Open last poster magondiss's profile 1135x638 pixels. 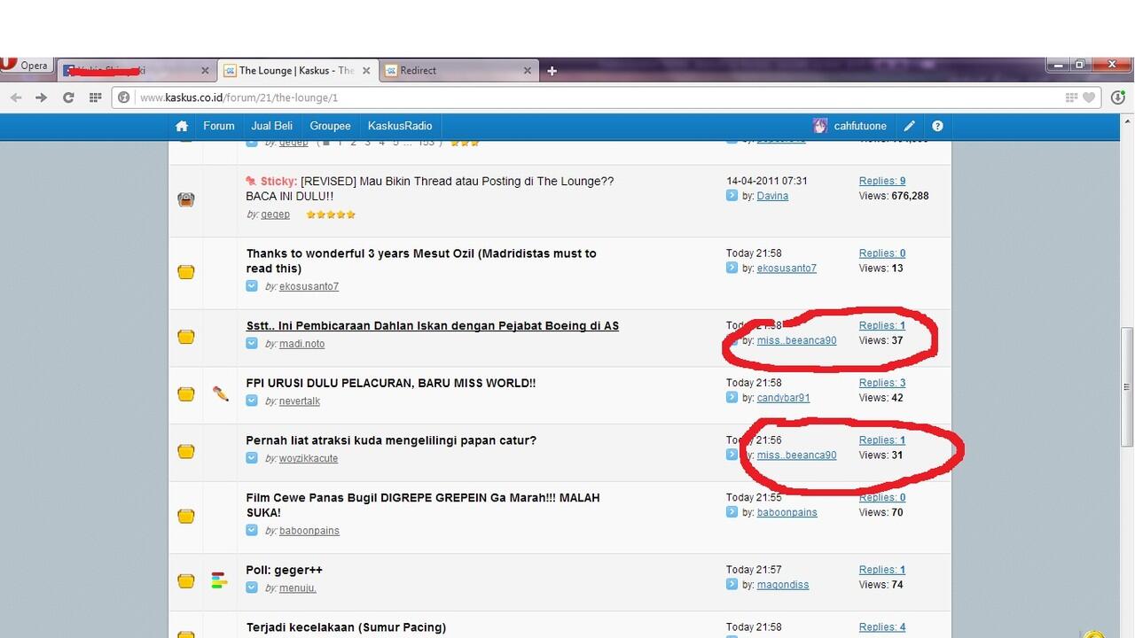click(783, 585)
